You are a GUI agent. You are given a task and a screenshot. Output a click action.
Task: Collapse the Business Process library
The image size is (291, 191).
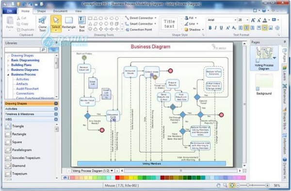tap(8, 75)
